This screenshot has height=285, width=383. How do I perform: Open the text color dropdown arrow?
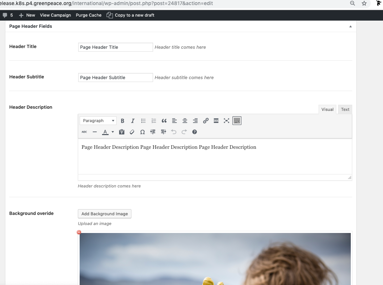[113, 132]
